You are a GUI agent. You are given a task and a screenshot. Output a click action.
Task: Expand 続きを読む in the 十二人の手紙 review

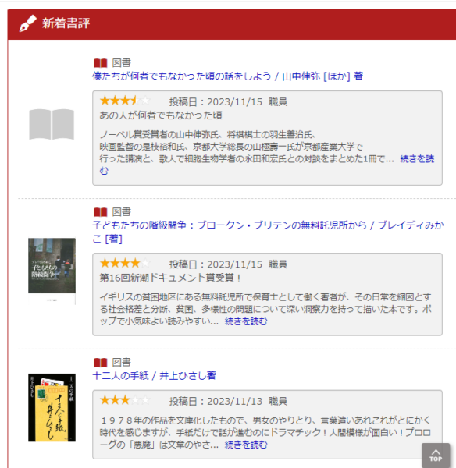tap(246, 445)
